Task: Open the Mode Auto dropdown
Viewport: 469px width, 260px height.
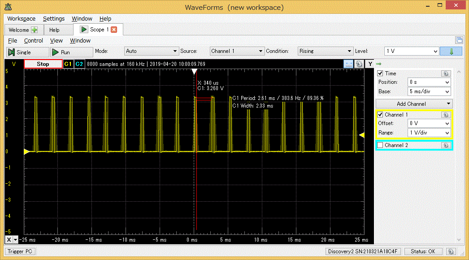Action: coord(152,51)
